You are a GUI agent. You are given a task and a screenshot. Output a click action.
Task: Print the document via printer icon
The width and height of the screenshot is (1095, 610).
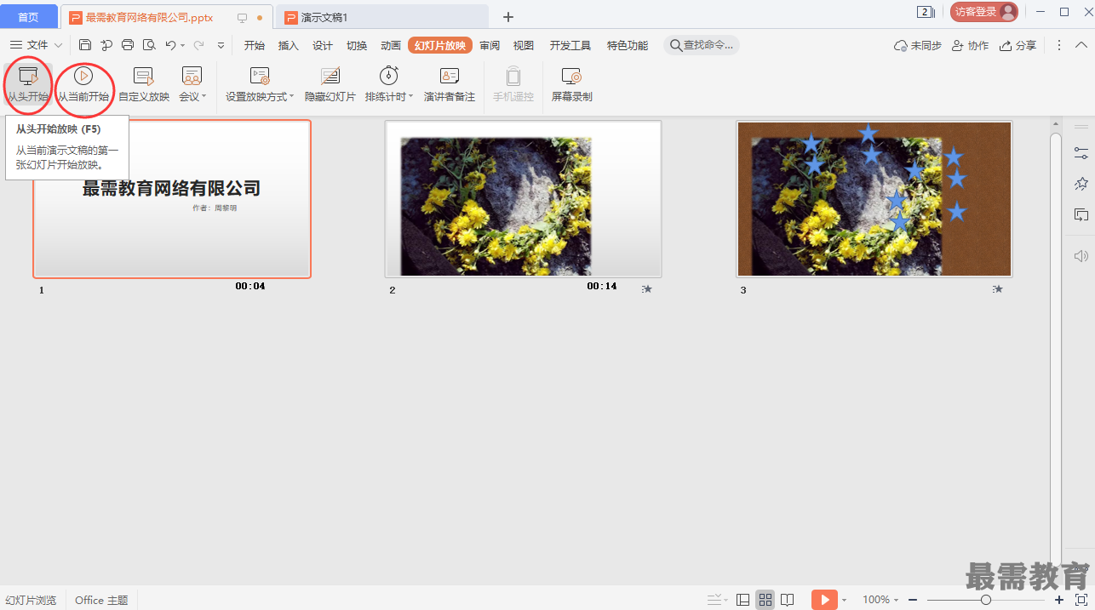coord(128,45)
